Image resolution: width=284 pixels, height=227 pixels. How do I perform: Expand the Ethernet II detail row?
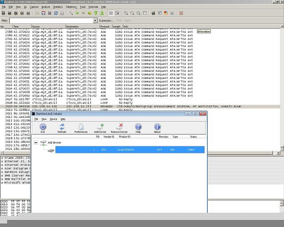click(2, 161)
